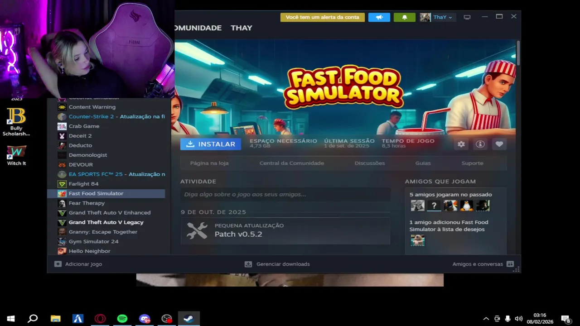The height and width of the screenshot is (326, 580).
Task: Open Witch It desktop shortcut
Action: 16,155
